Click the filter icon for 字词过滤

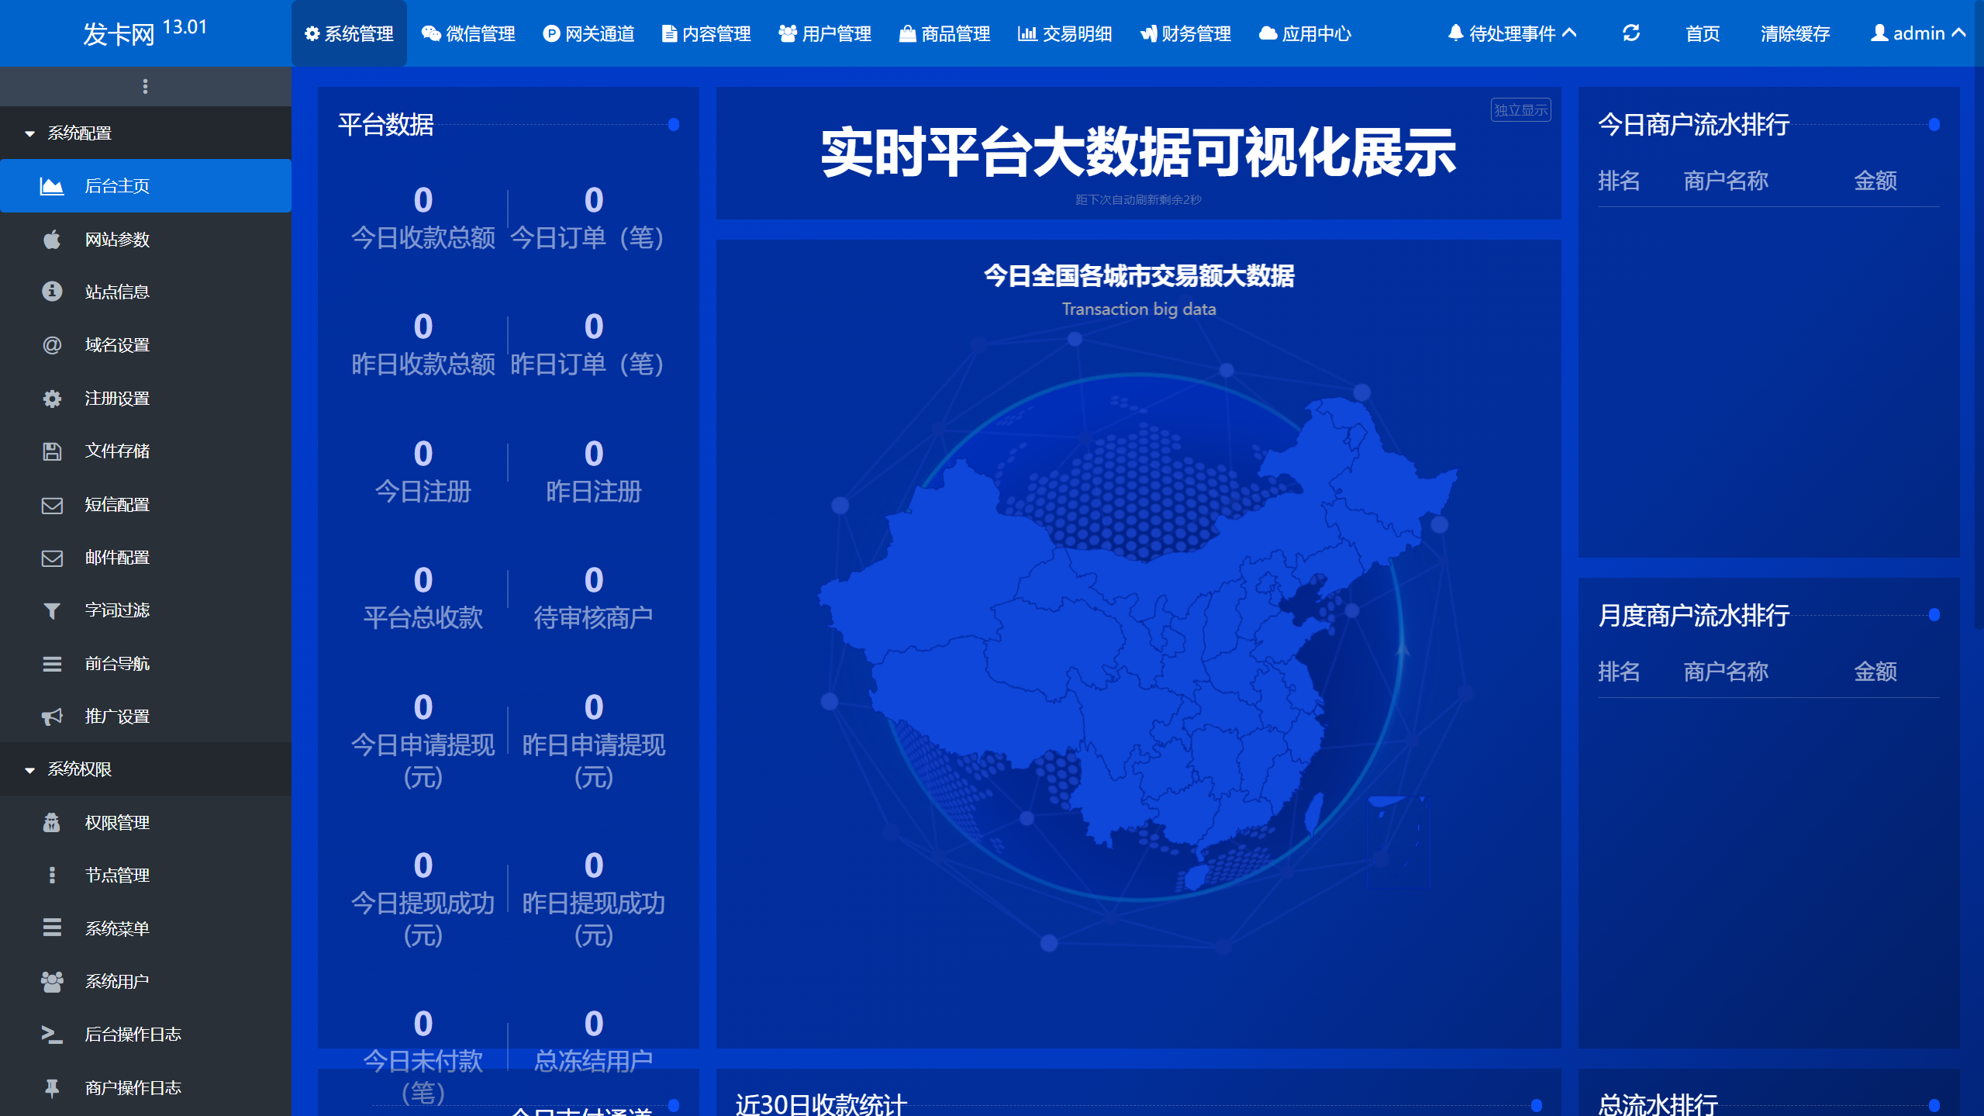(x=51, y=610)
